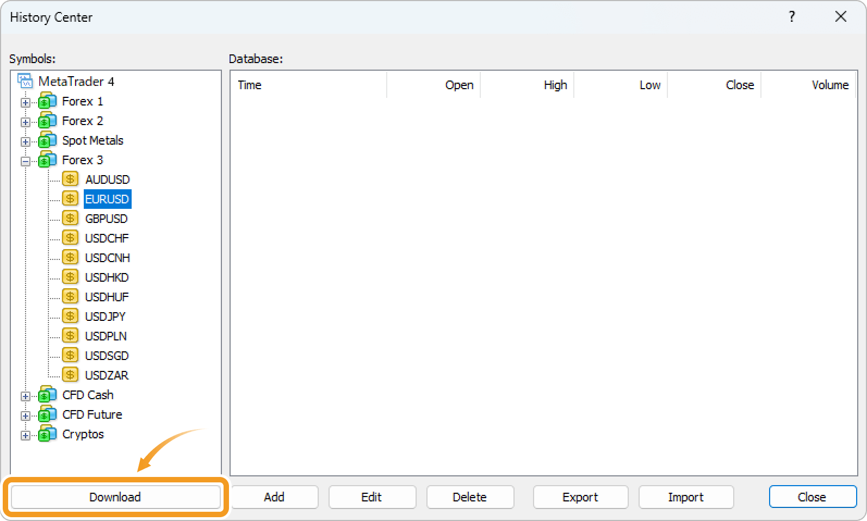Select the Spot Metals label

click(x=93, y=140)
